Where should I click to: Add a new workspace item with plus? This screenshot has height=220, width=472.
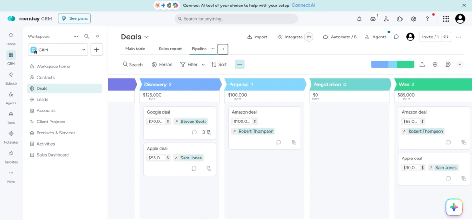pos(97,49)
